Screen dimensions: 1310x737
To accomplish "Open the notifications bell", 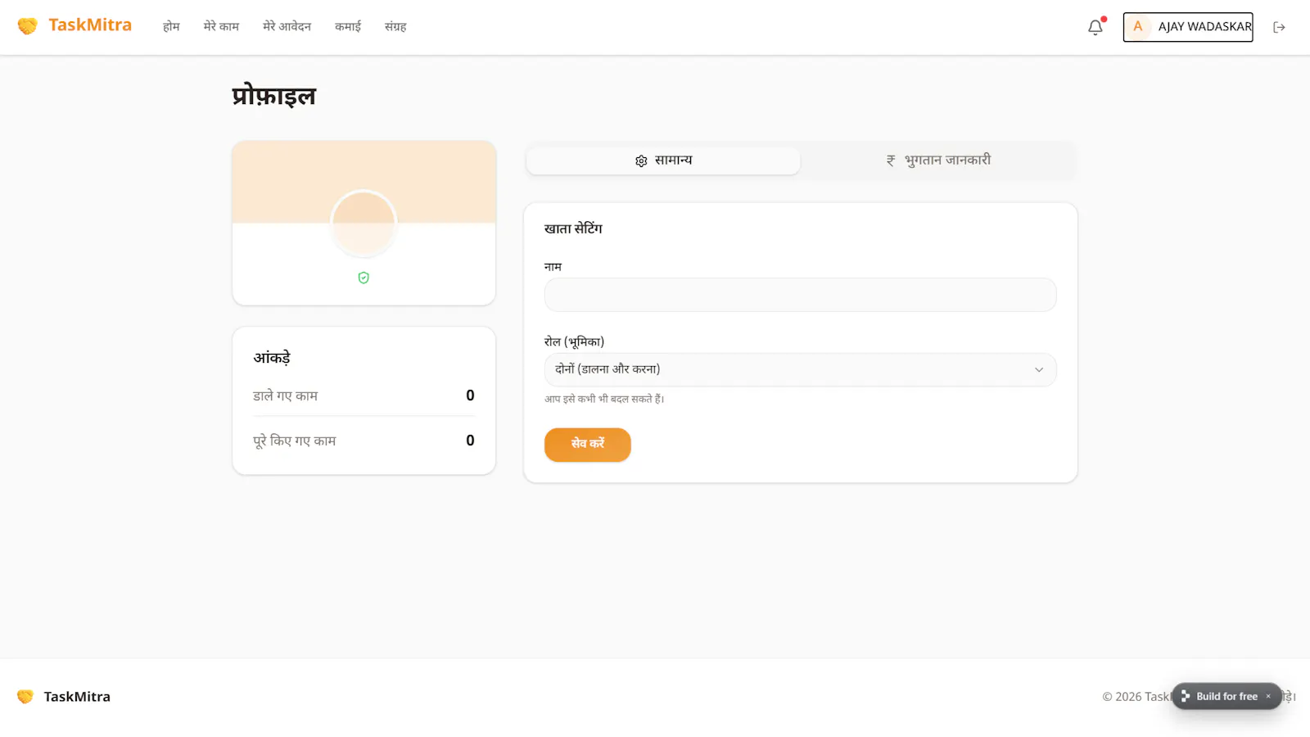I will click(1095, 27).
